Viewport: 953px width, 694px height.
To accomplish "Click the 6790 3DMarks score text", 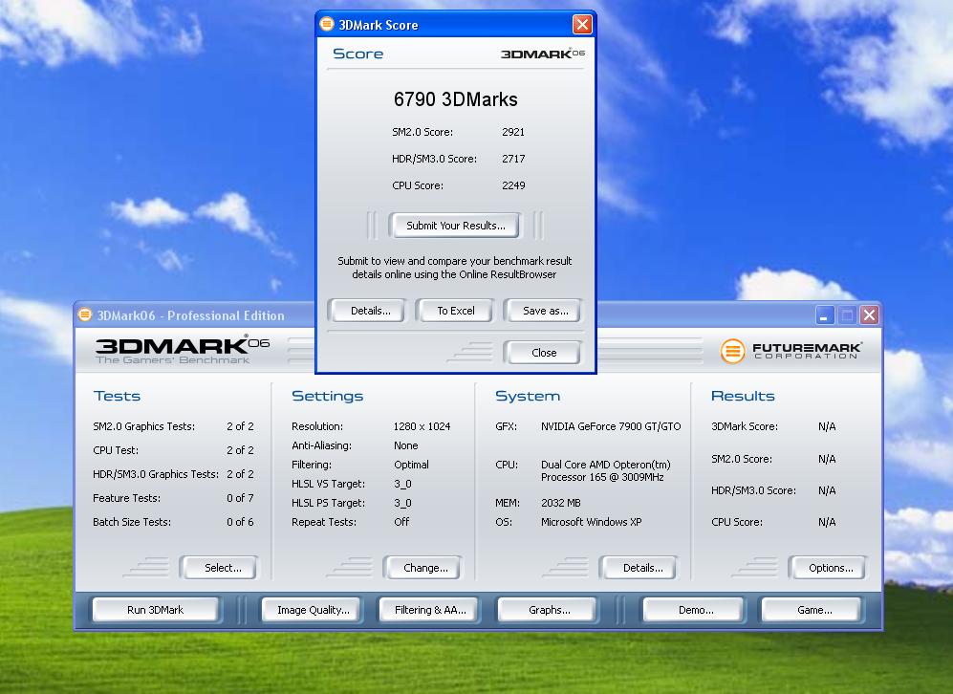I will point(455,99).
